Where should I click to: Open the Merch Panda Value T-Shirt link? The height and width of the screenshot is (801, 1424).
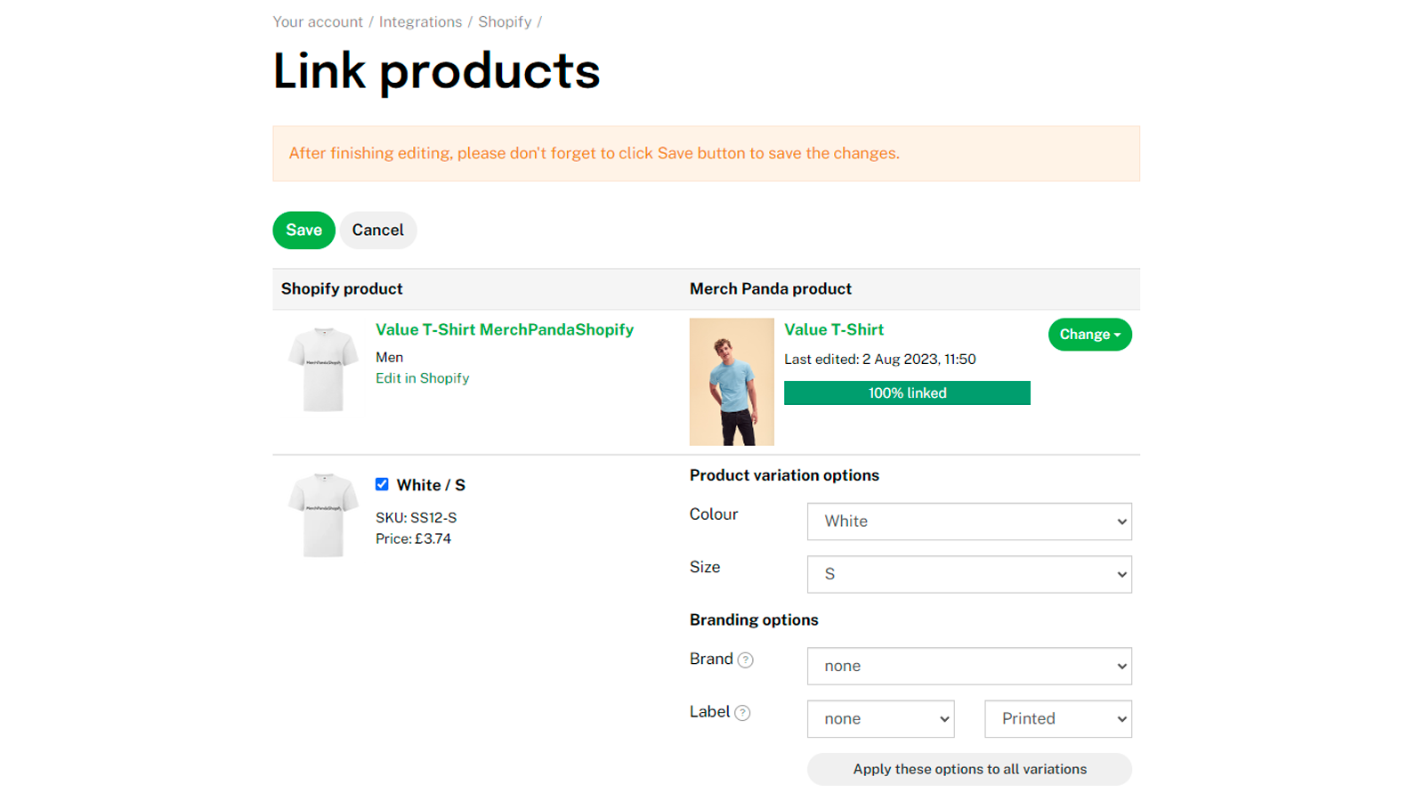click(834, 329)
